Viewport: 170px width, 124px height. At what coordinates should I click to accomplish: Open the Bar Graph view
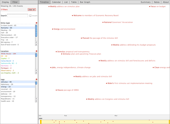click(x=85, y=2)
